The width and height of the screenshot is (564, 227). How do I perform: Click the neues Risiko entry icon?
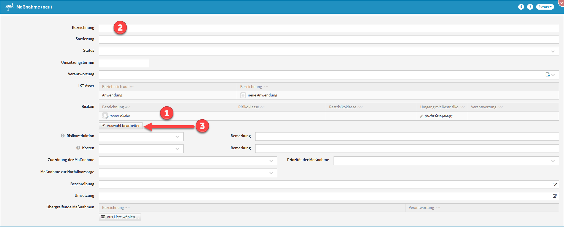[105, 116]
